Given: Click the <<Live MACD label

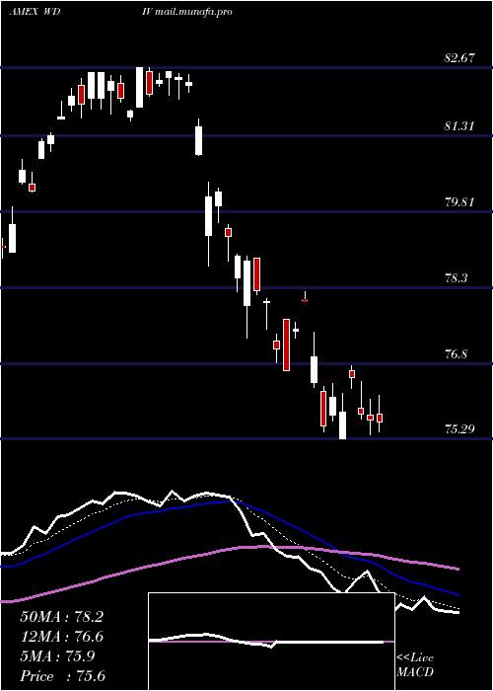Looking at the screenshot, I should [x=415, y=664].
